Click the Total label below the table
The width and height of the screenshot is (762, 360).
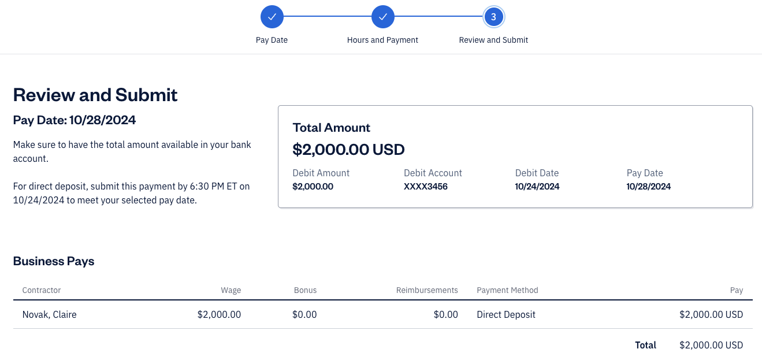(x=645, y=345)
